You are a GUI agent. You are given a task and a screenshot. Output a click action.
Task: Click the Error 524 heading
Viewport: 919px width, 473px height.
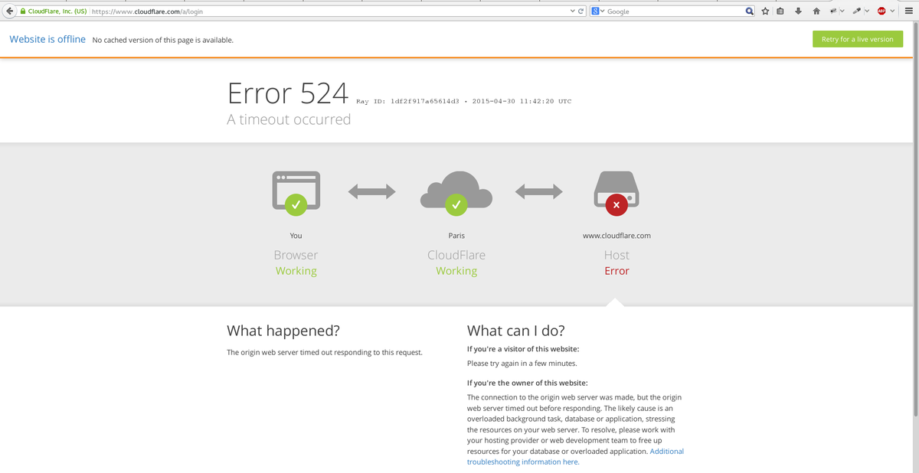[288, 93]
